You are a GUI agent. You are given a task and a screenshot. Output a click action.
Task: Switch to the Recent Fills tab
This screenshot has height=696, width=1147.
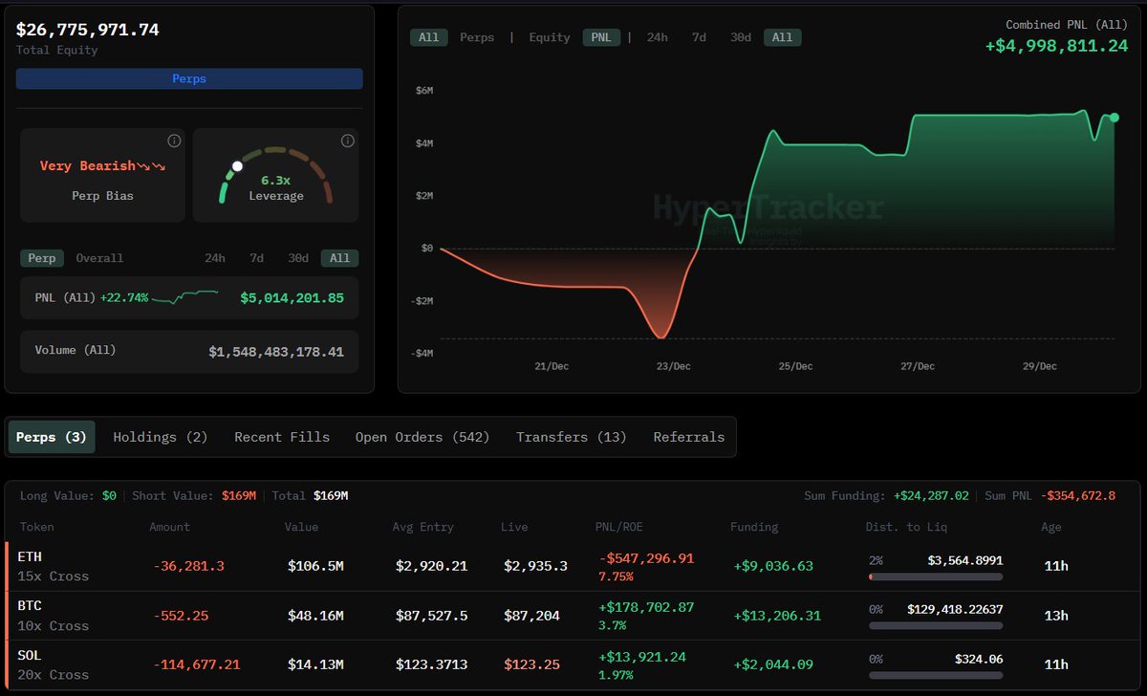(x=282, y=437)
